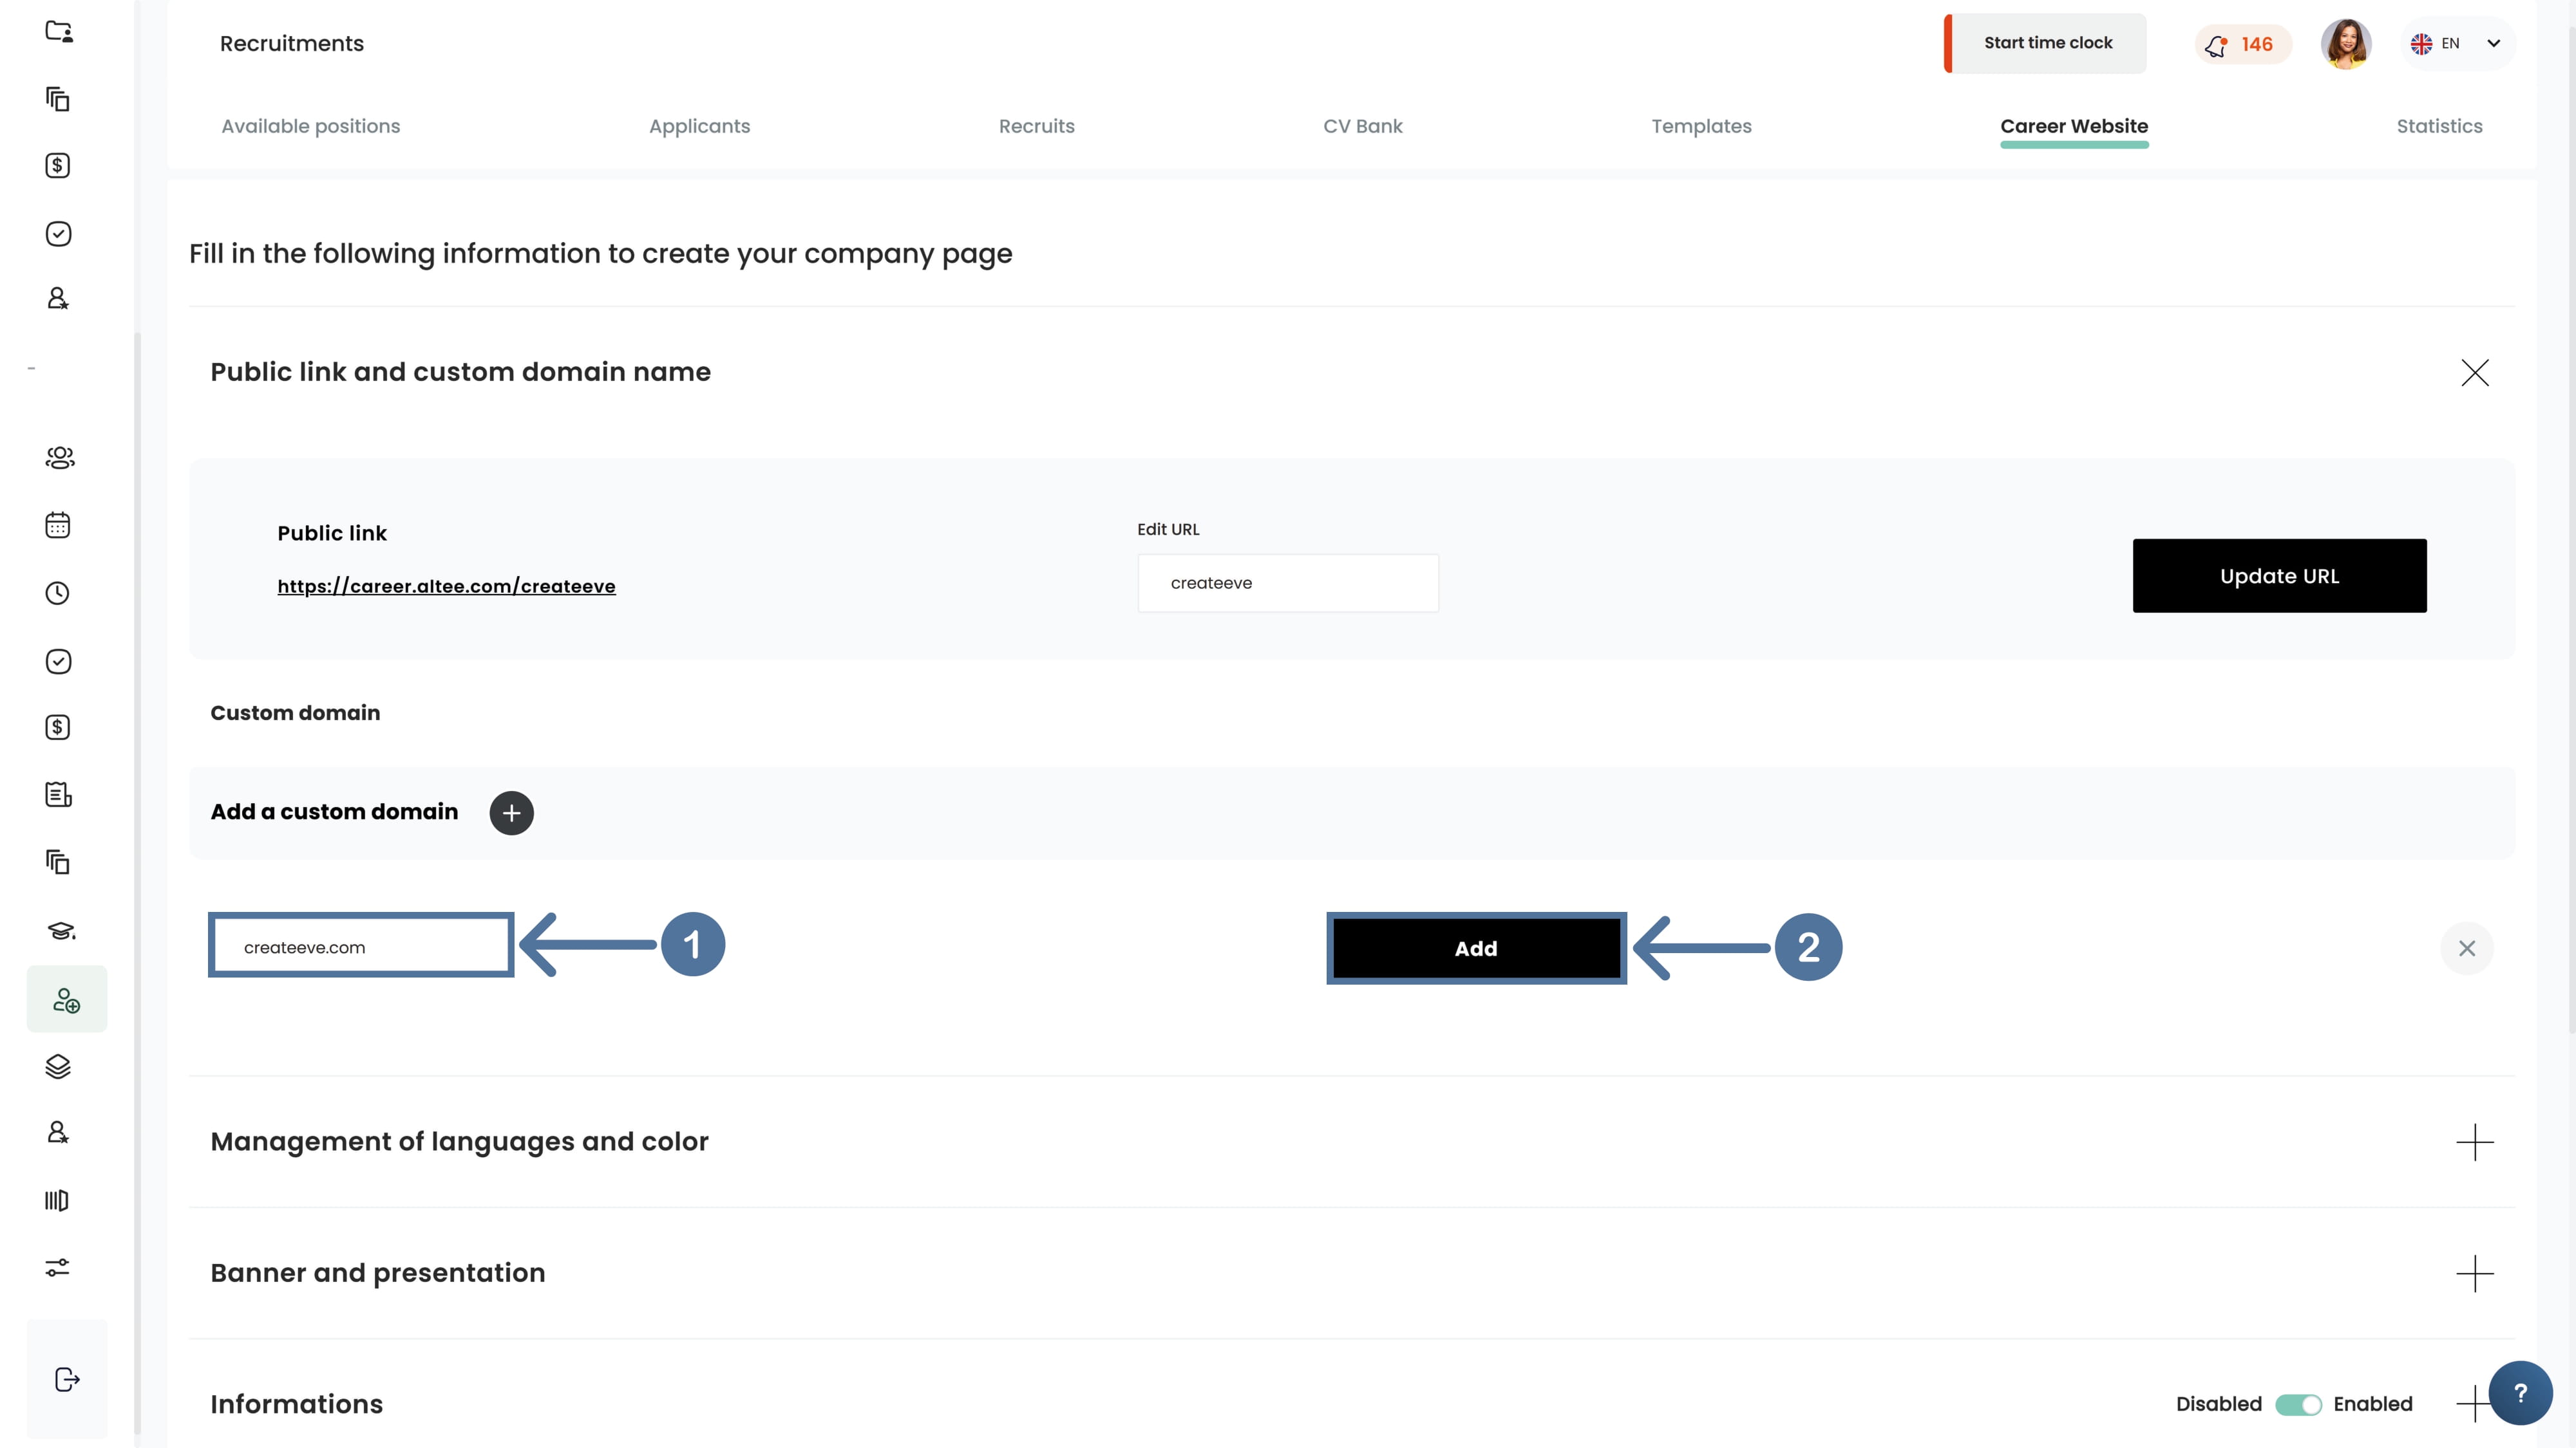Open the stacked layers sidebar icon
2576x1448 pixels.
(x=58, y=1066)
